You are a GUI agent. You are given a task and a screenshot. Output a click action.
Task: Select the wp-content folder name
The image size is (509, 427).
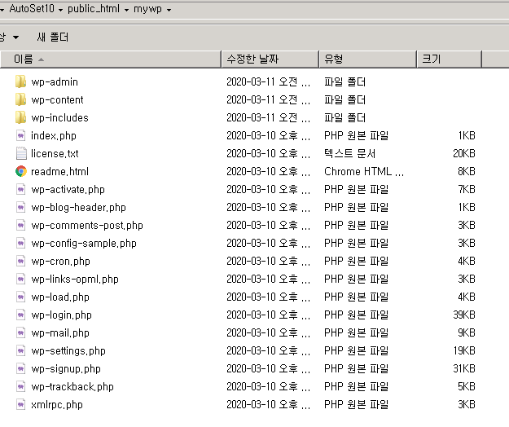pyautogui.click(x=58, y=99)
